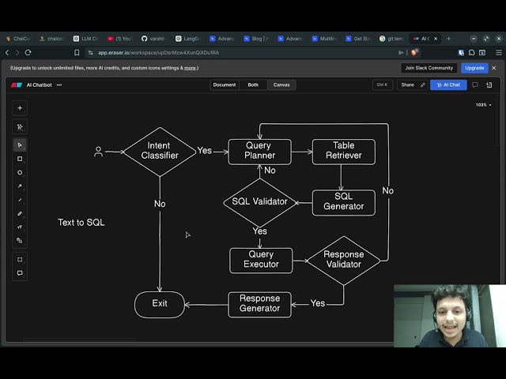Click the browser forward arrow
This screenshot has width=506, height=379.
[17, 53]
